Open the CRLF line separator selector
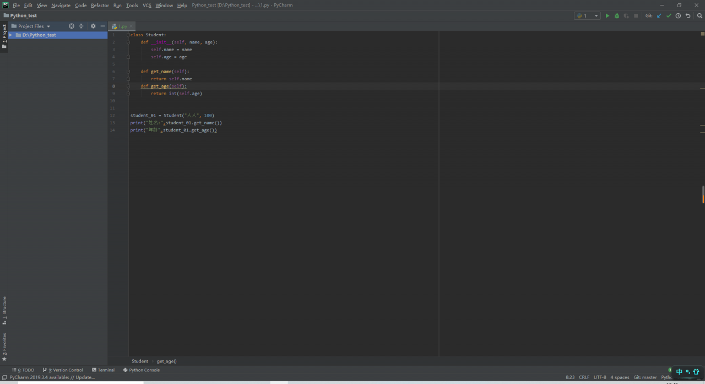This screenshot has width=705, height=384. (584, 377)
